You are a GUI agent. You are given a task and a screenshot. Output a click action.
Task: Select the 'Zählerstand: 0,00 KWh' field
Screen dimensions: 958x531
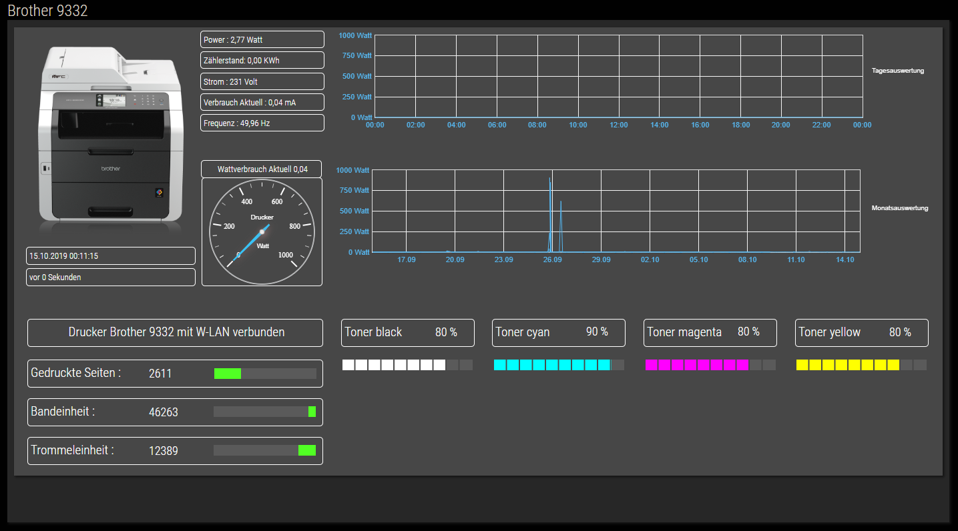262,60
